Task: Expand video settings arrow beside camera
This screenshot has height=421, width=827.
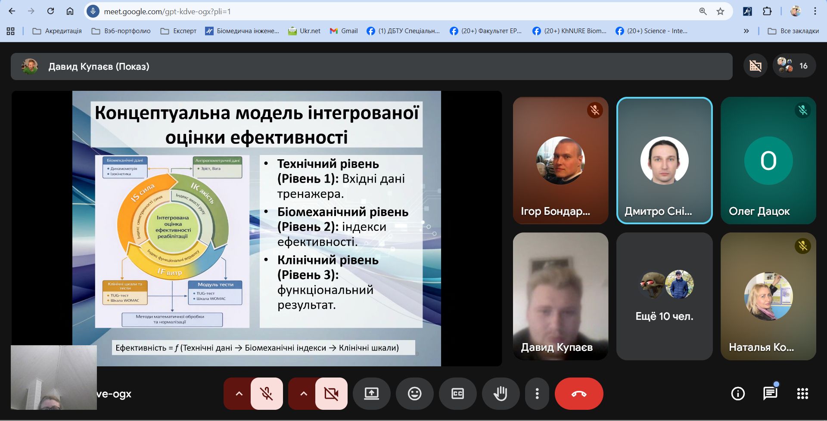Action: click(304, 393)
